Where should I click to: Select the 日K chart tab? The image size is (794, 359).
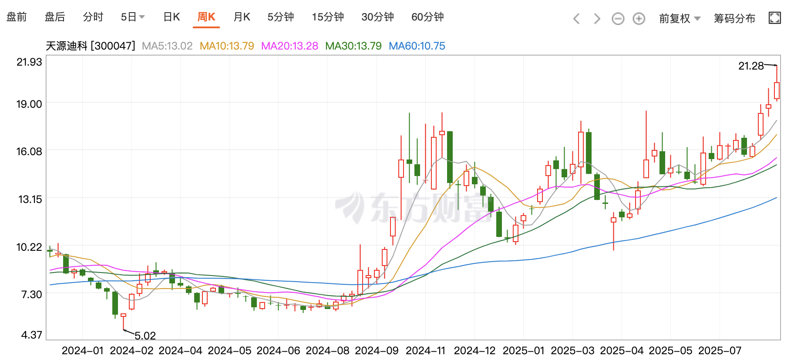click(x=172, y=17)
